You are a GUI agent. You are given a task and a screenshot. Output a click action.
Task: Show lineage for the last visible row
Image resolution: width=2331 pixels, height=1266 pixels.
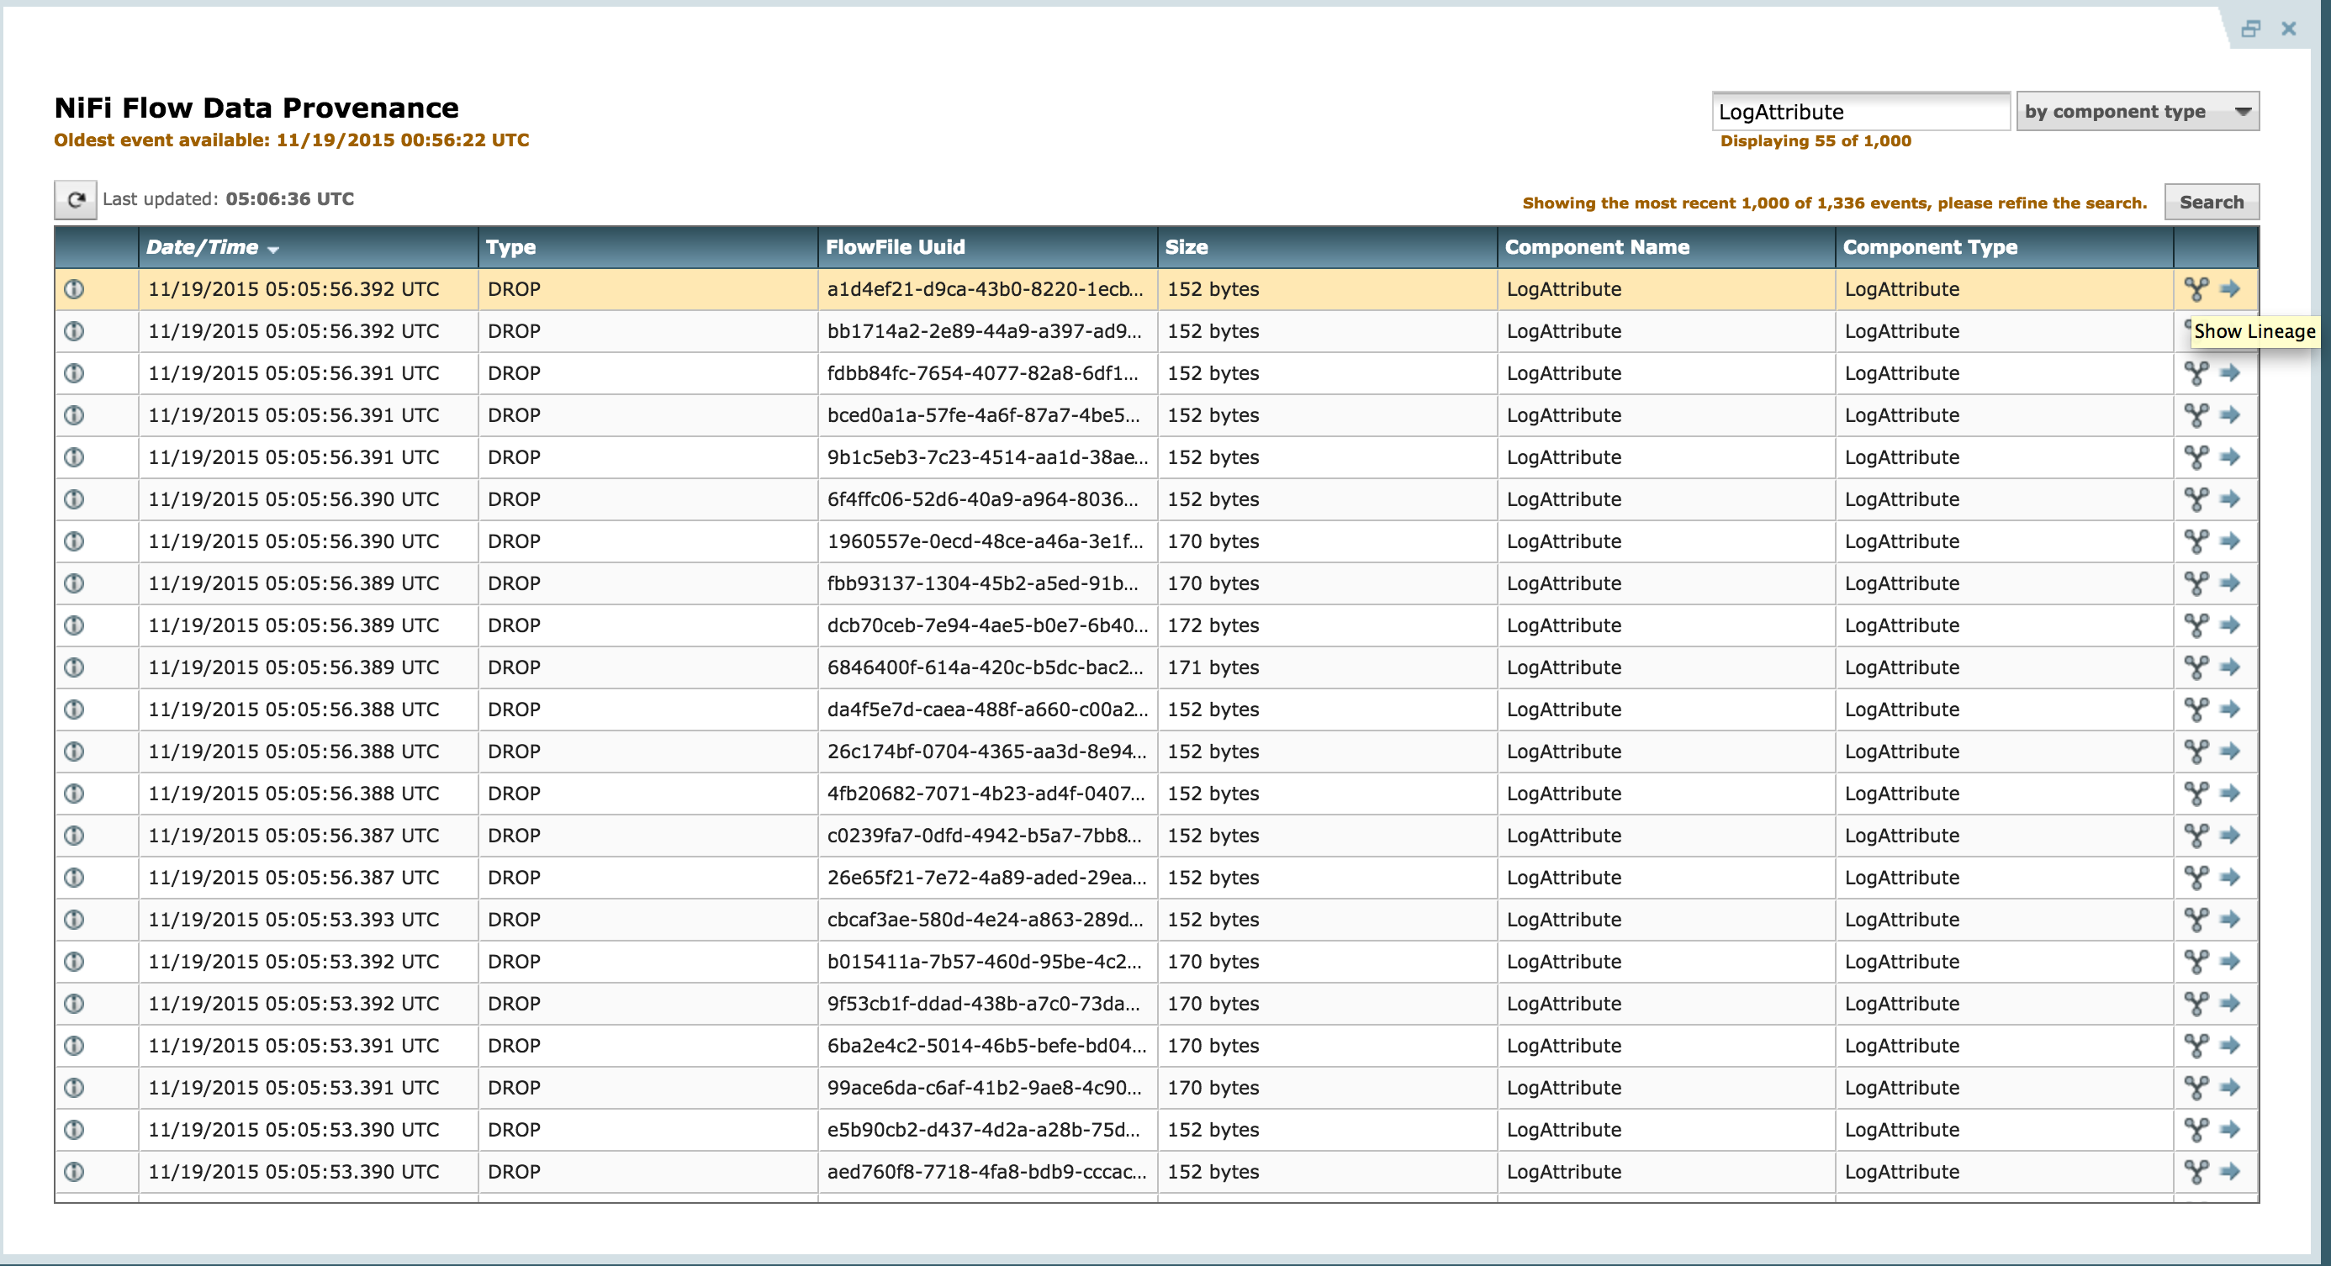coord(2196,1172)
